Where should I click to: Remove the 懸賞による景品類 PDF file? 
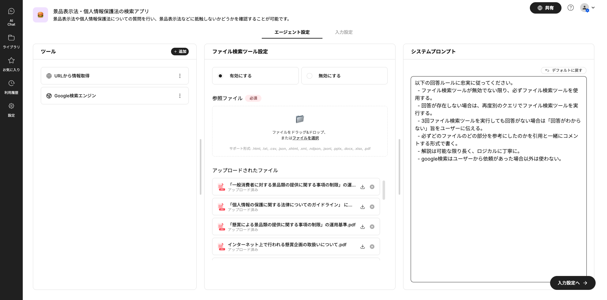tap(372, 227)
